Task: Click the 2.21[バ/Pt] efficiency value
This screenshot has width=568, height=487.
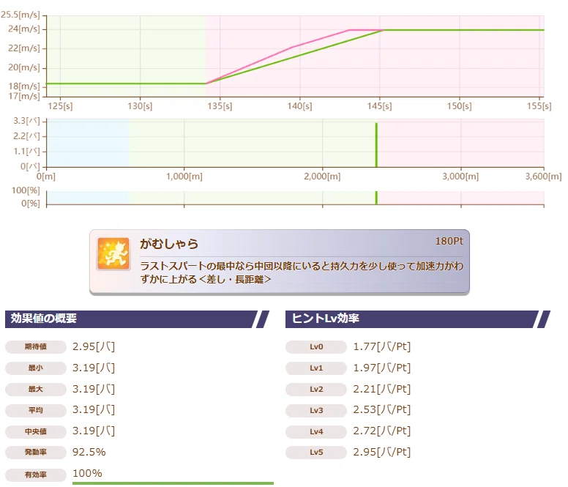Action: coord(382,389)
